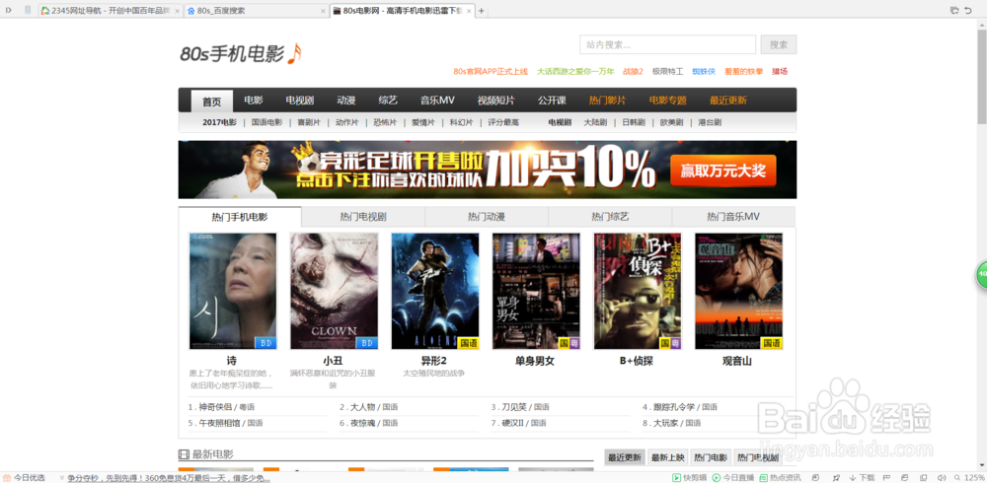Screen dimensions: 987x483
Task: Open the 欧美剧 sub-navigation link
Action: coord(671,122)
